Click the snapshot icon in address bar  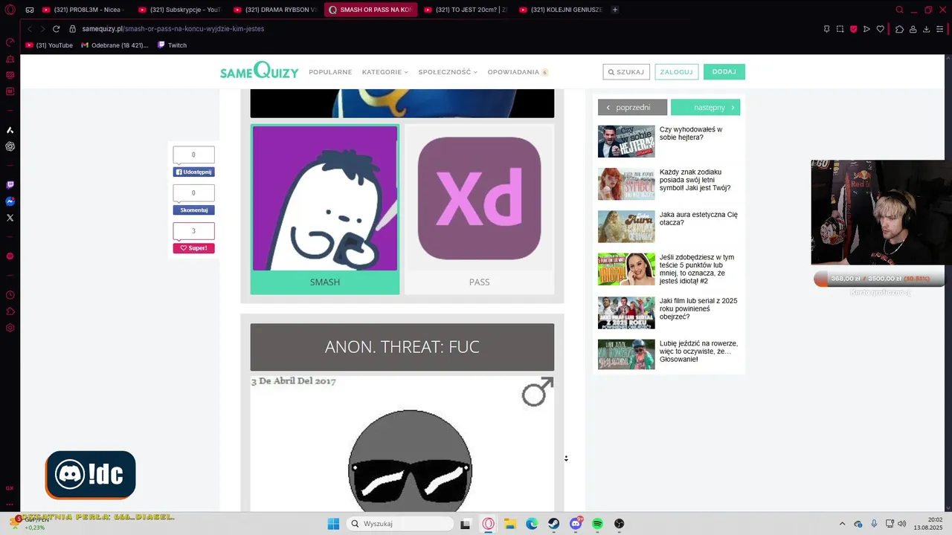[840, 29]
